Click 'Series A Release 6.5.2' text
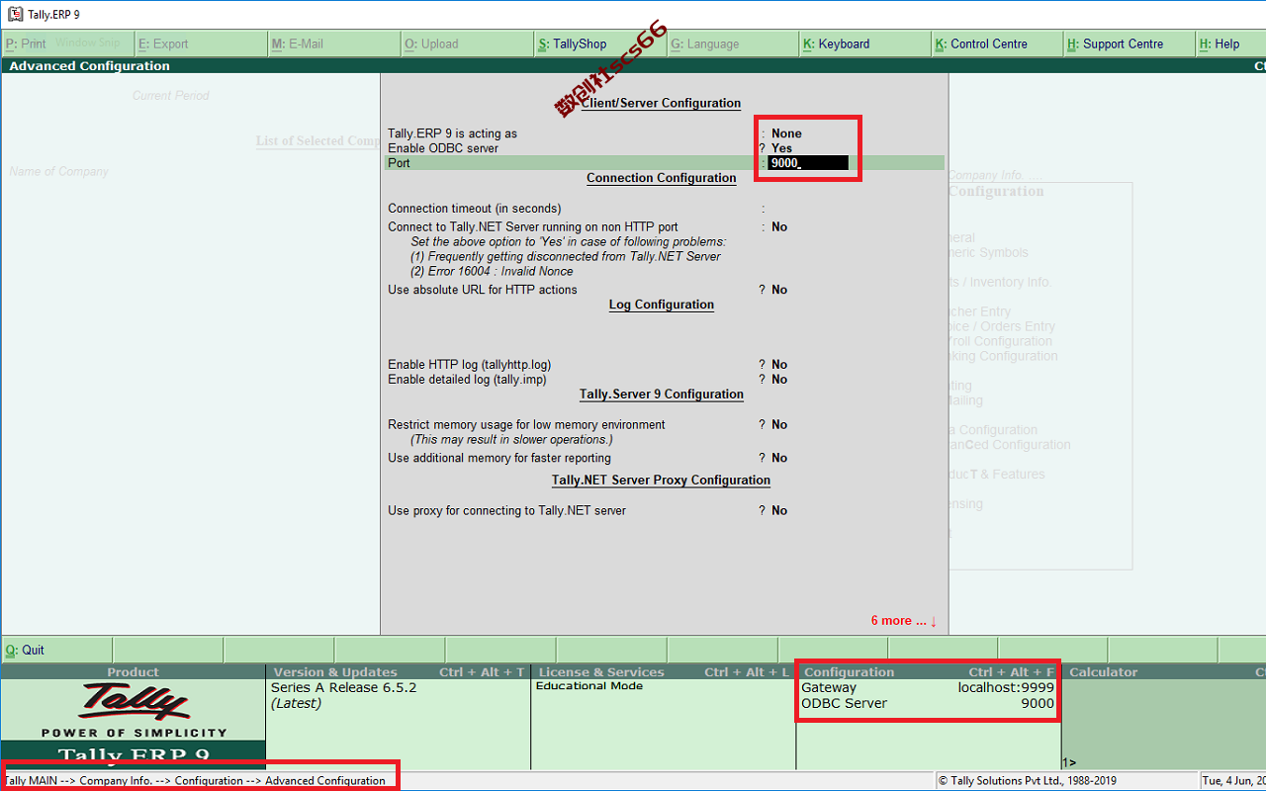This screenshot has width=1266, height=791. (344, 688)
